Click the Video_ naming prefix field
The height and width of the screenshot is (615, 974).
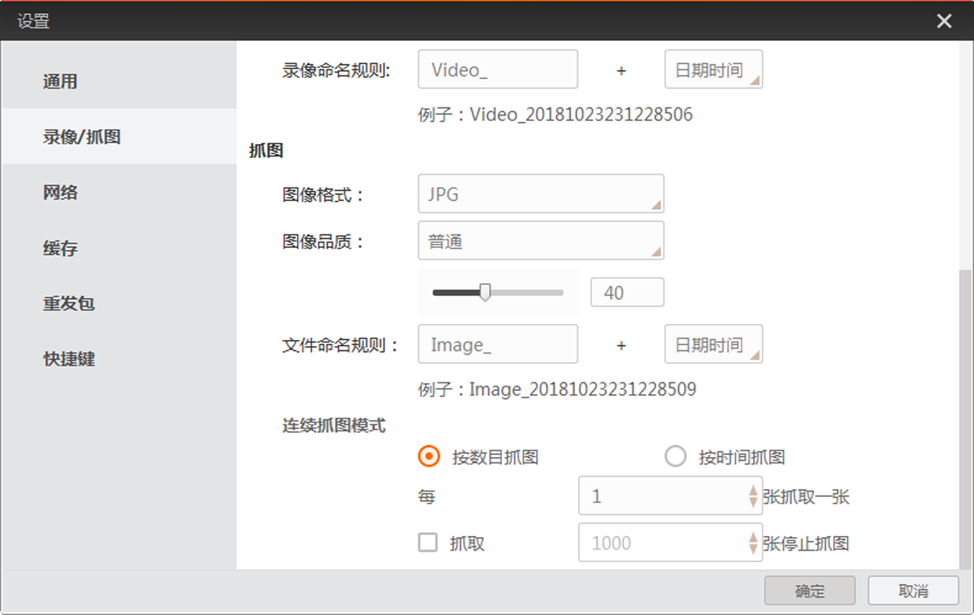(x=497, y=70)
